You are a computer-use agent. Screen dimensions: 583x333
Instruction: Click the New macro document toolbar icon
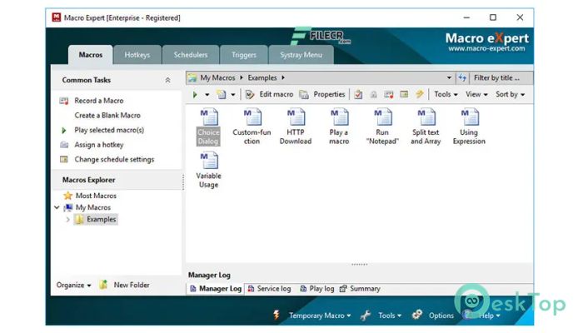point(222,94)
